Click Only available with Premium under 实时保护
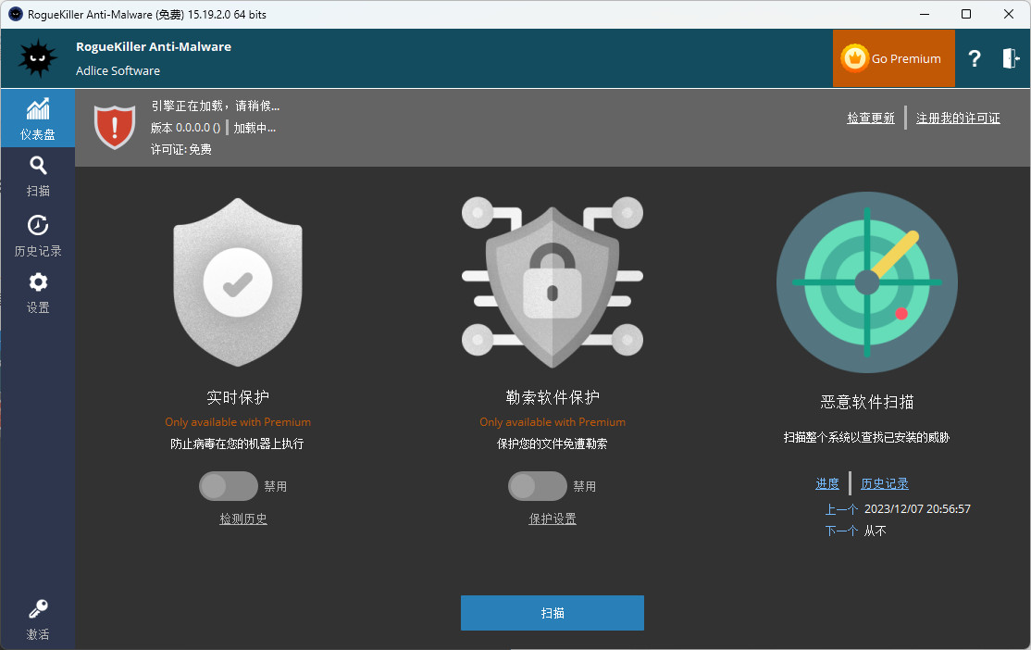 click(238, 422)
